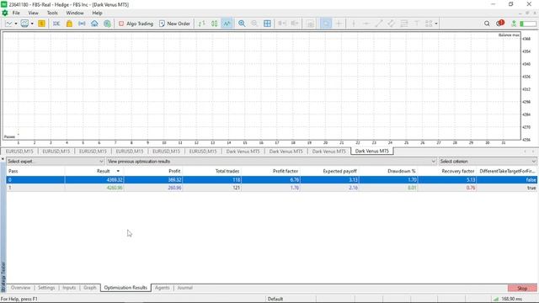Tile chart windows with grid icon
The width and height of the screenshot is (539, 303).
click(x=267, y=24)
